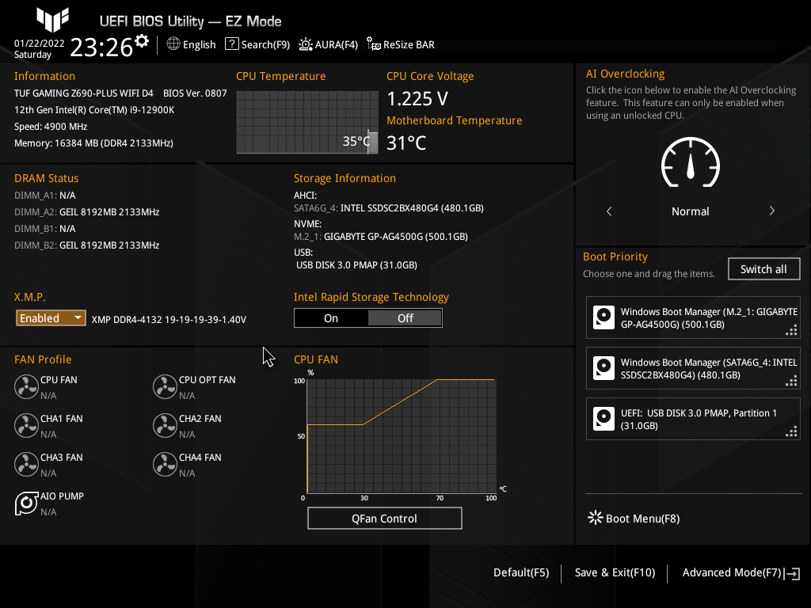Click BIOS Ver. 0807 text
Viewport: 811px width, 608px height.
point(195,93)
